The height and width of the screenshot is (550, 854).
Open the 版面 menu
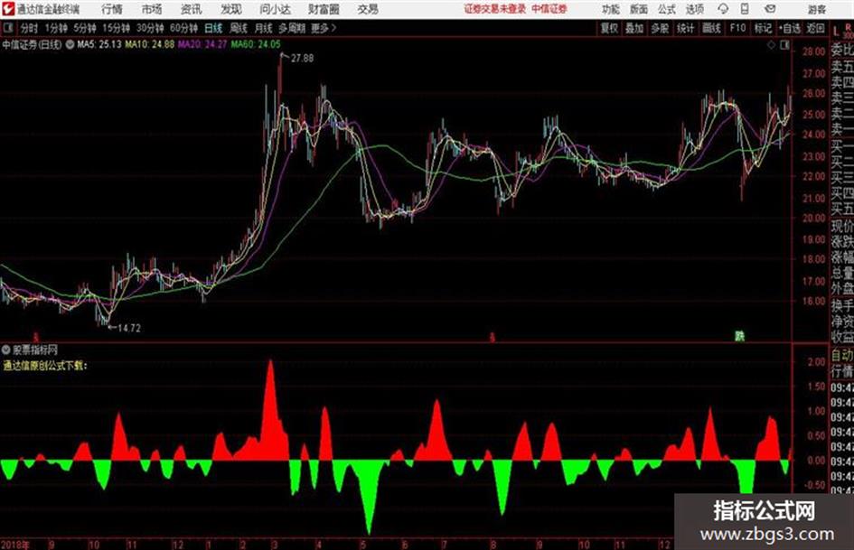coord(638,9)
